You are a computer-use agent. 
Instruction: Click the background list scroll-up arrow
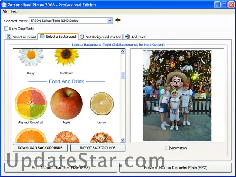pos(122,51)
